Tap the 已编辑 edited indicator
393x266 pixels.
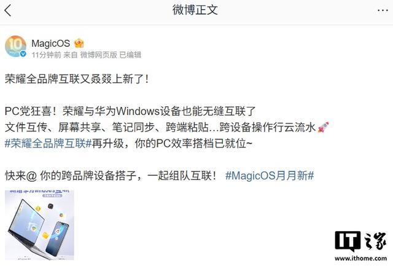click(x=130, y=55)
